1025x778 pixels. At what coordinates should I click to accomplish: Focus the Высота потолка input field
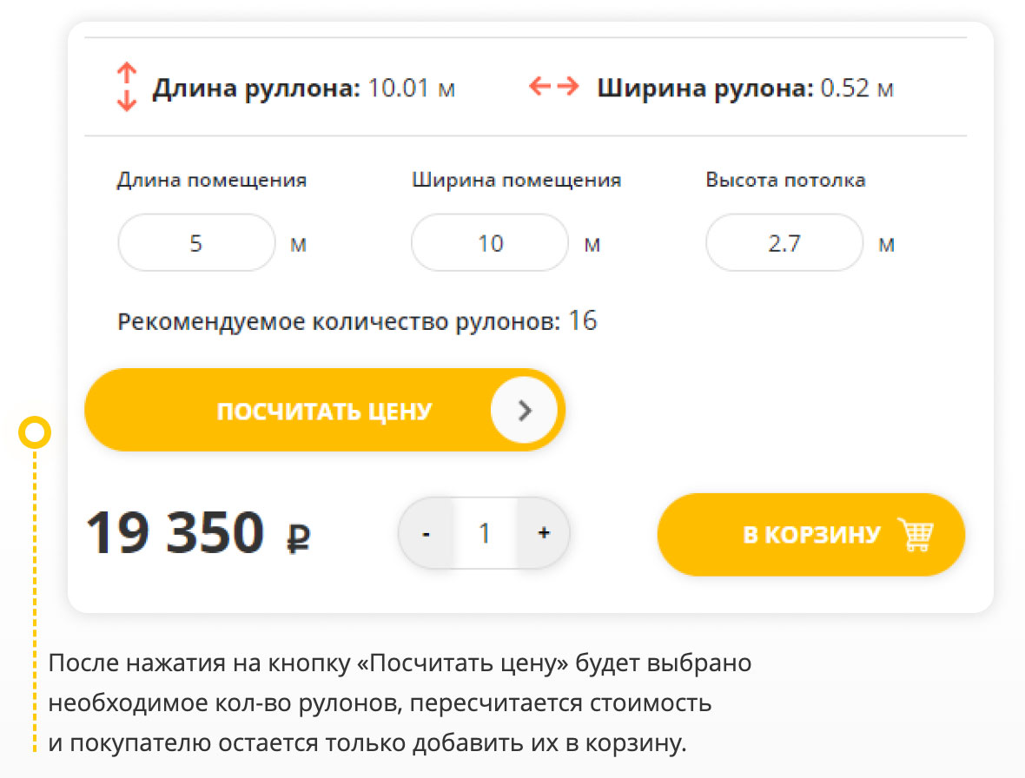[x=784, y=243]
